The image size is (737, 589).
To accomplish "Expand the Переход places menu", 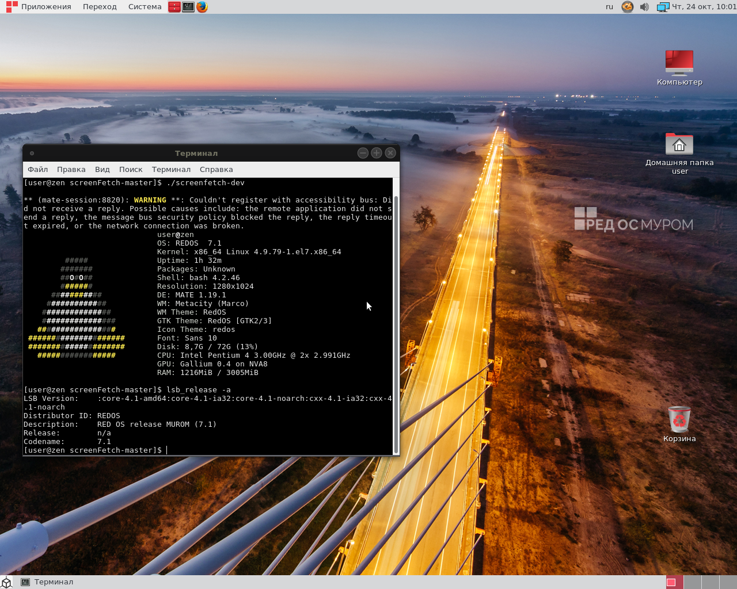I will tap(100, 7).
